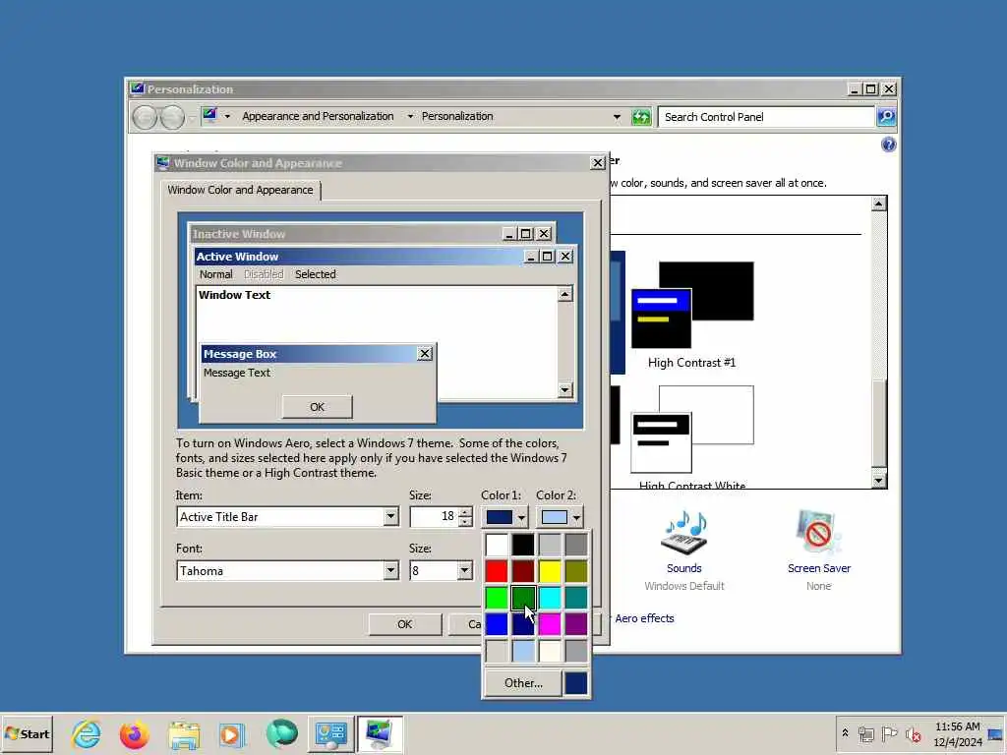Image resolution: width=1007 pixels, height=755 pixels.
Task: Pick the black color swatch
Action: point(523,545)
